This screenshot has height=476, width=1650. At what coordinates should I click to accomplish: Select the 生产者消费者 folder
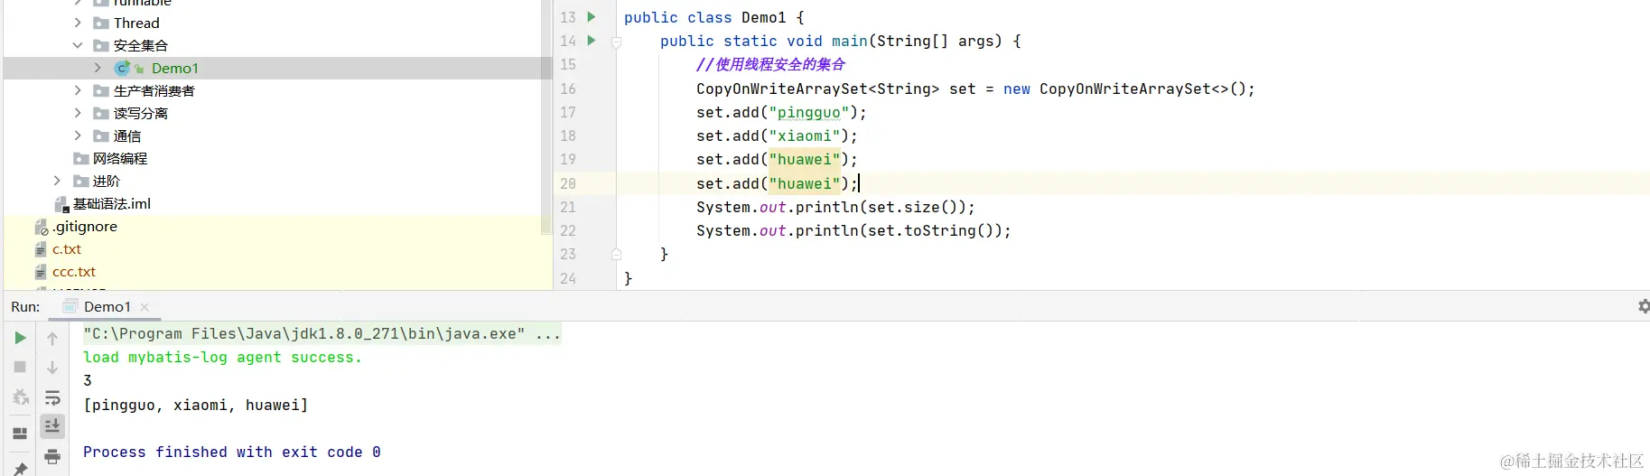154,91
